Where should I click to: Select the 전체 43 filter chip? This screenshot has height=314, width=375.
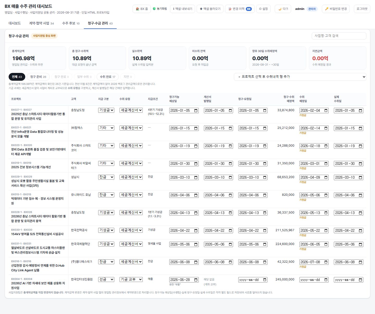(17, 77)
